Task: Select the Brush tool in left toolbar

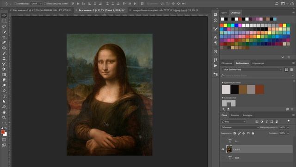Action: tap(4, 53)
